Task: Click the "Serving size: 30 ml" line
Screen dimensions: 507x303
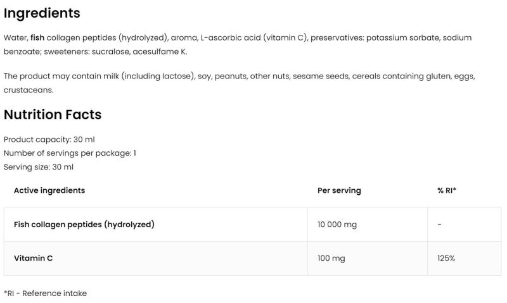Action: [x=39, y=167]
